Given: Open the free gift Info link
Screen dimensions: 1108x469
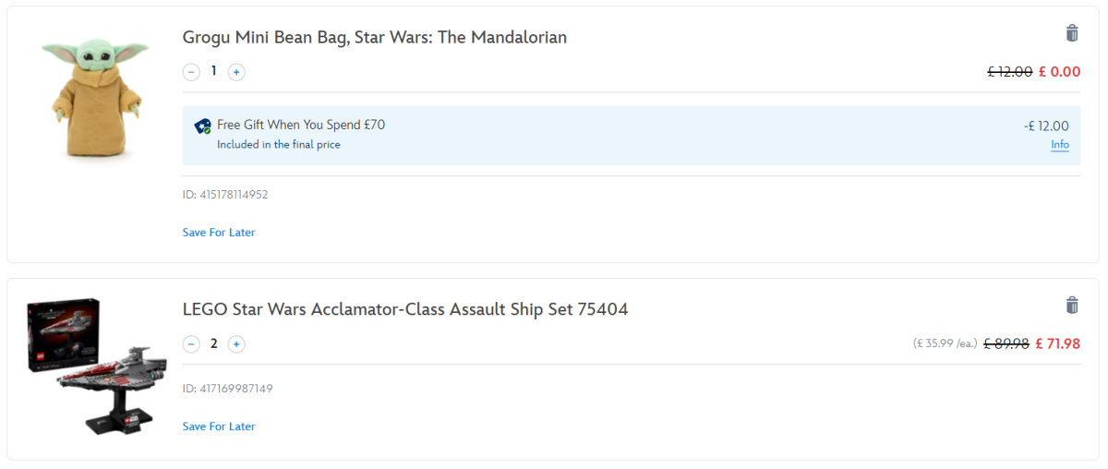Looking at the screenshot, I should tap(1059, 145).
